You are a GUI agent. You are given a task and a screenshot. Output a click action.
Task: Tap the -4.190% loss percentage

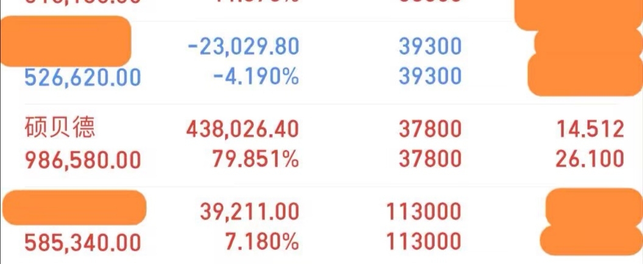(256, 77)
